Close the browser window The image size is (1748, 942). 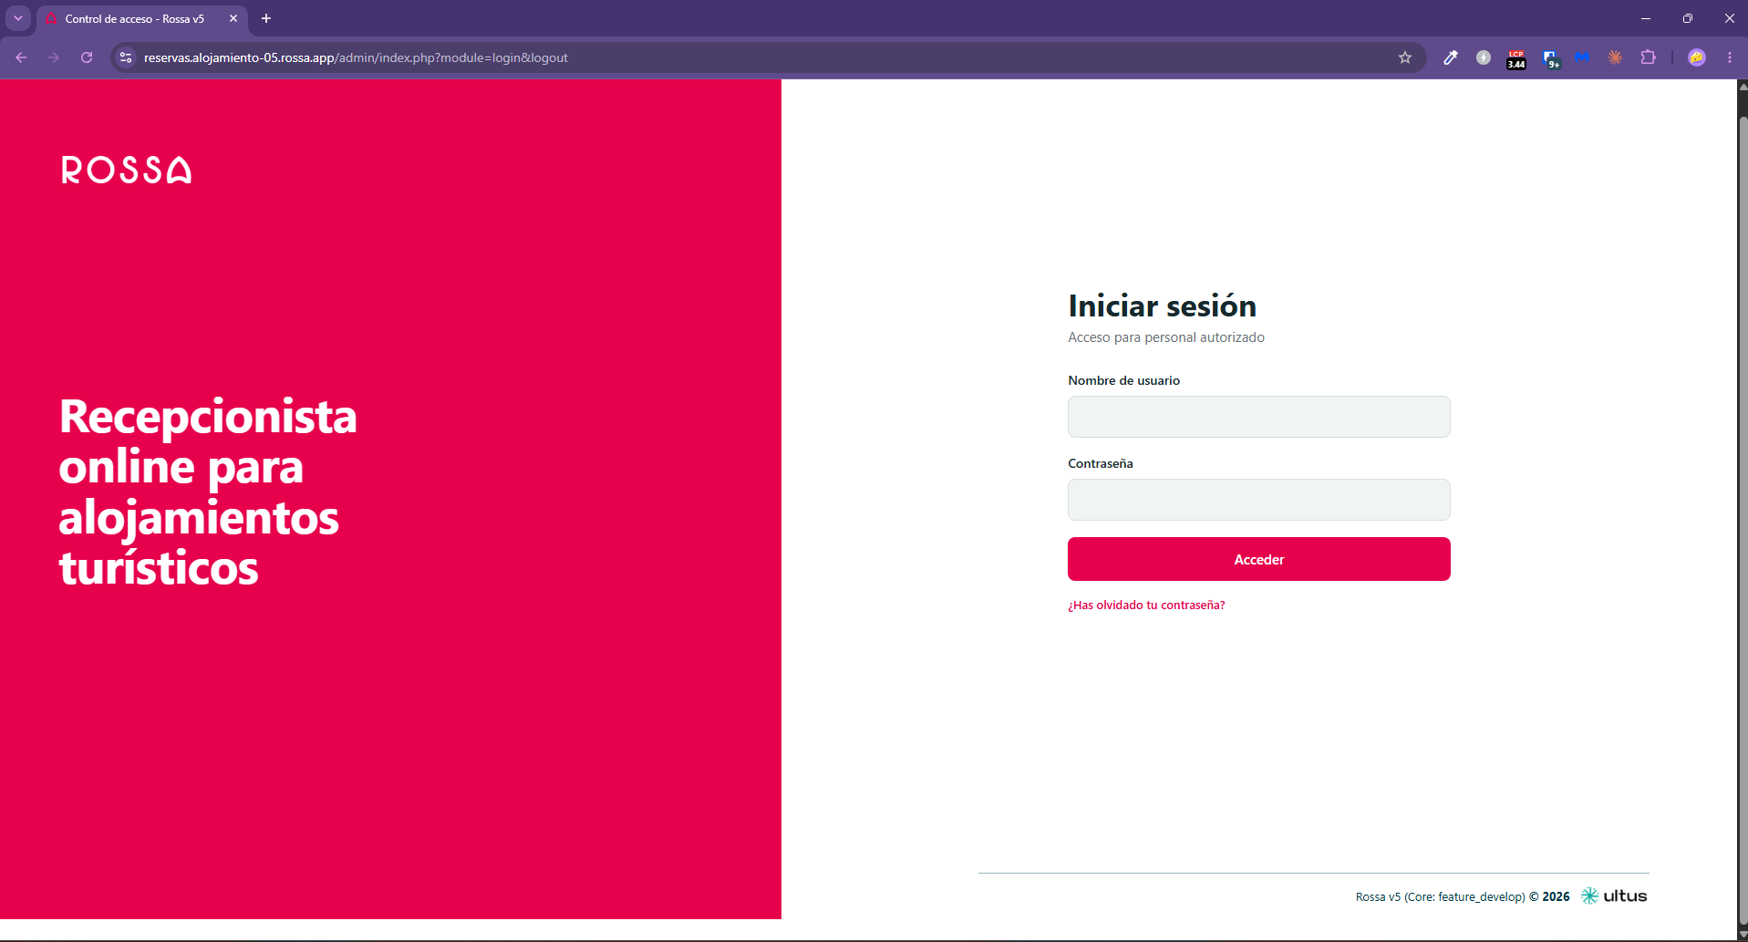pyautogui.click(x=1729, y=18)
